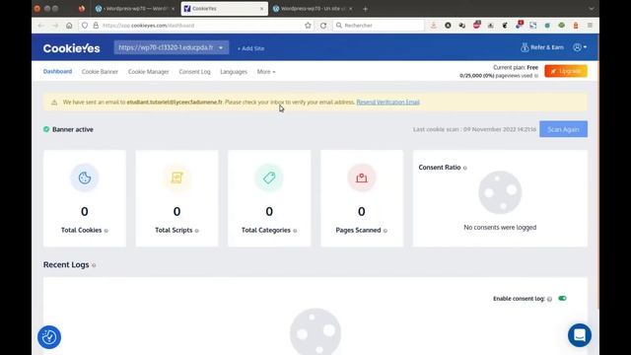This screenshot has width=631, height=355.
Task: Open the user account dropdown
Action: point(580,47)
